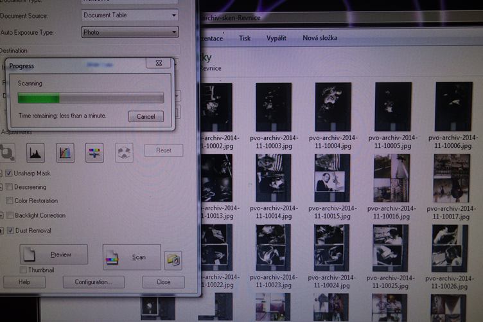The width and height of the screenshot is (483, 322).
Task: Close the Progress dialog
Action: [159, 63]
